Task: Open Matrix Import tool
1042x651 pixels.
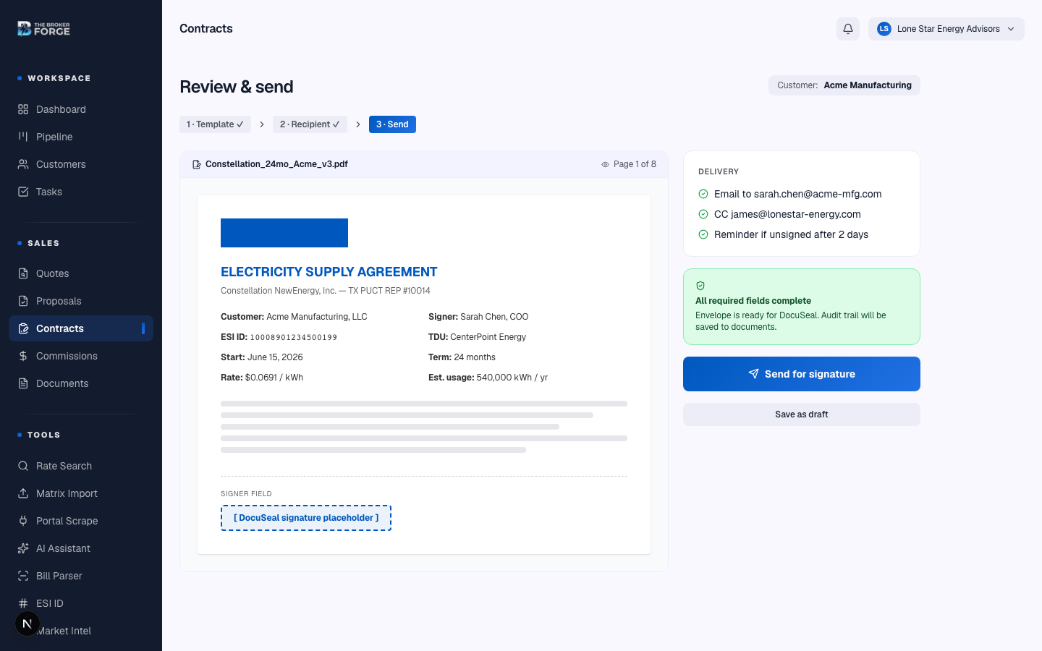Action: click(81, 493)
